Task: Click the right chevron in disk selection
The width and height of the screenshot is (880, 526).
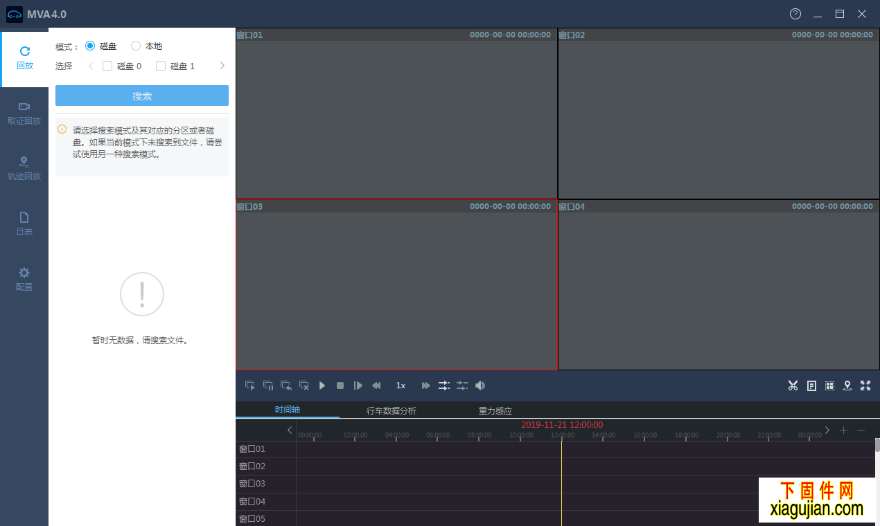Action: [x=222, y=66]
